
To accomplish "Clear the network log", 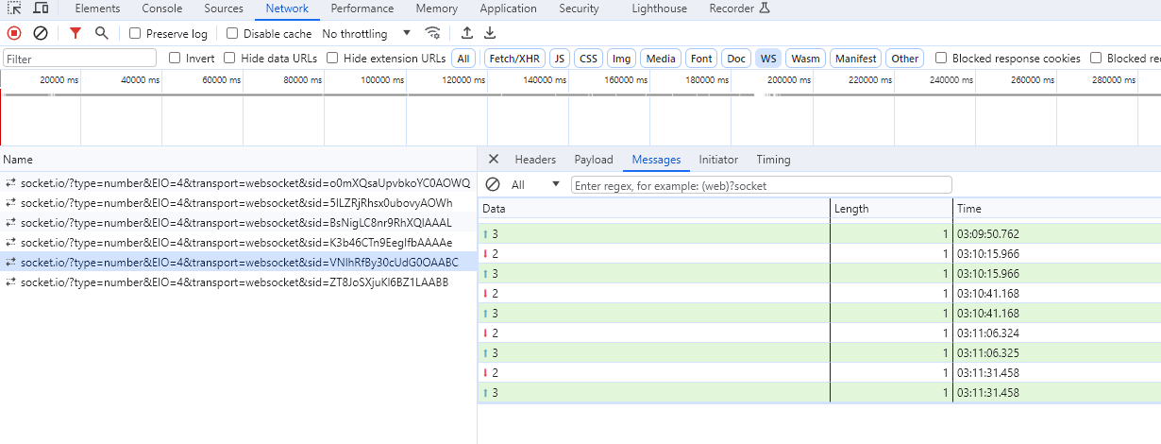I will click(41, 33).
